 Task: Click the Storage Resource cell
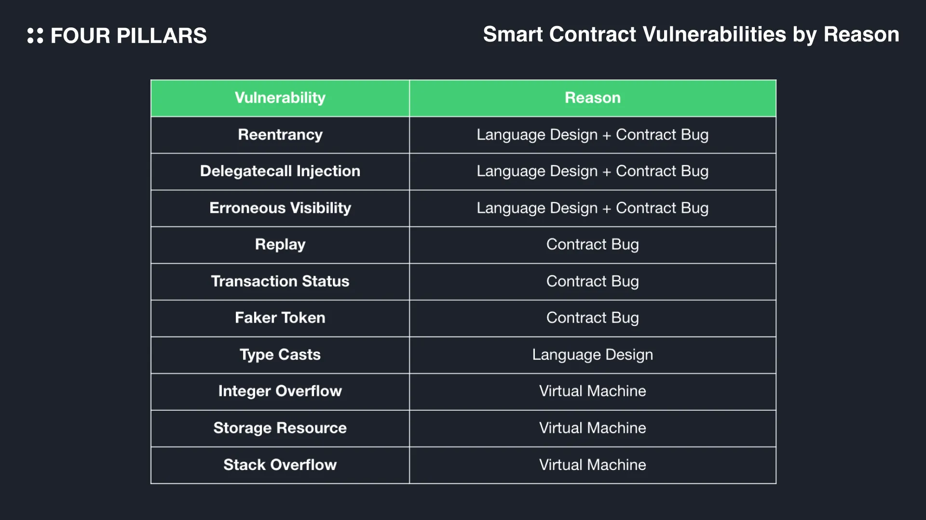(x=280, y=429)
